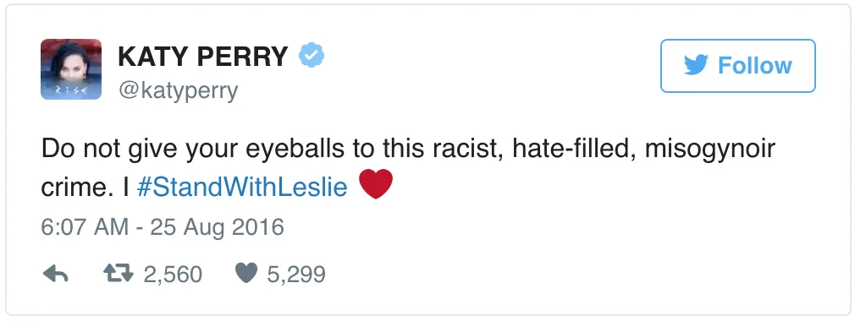
Task: Click "crime. I" on the tweet's second line
Action: (85, 188)
